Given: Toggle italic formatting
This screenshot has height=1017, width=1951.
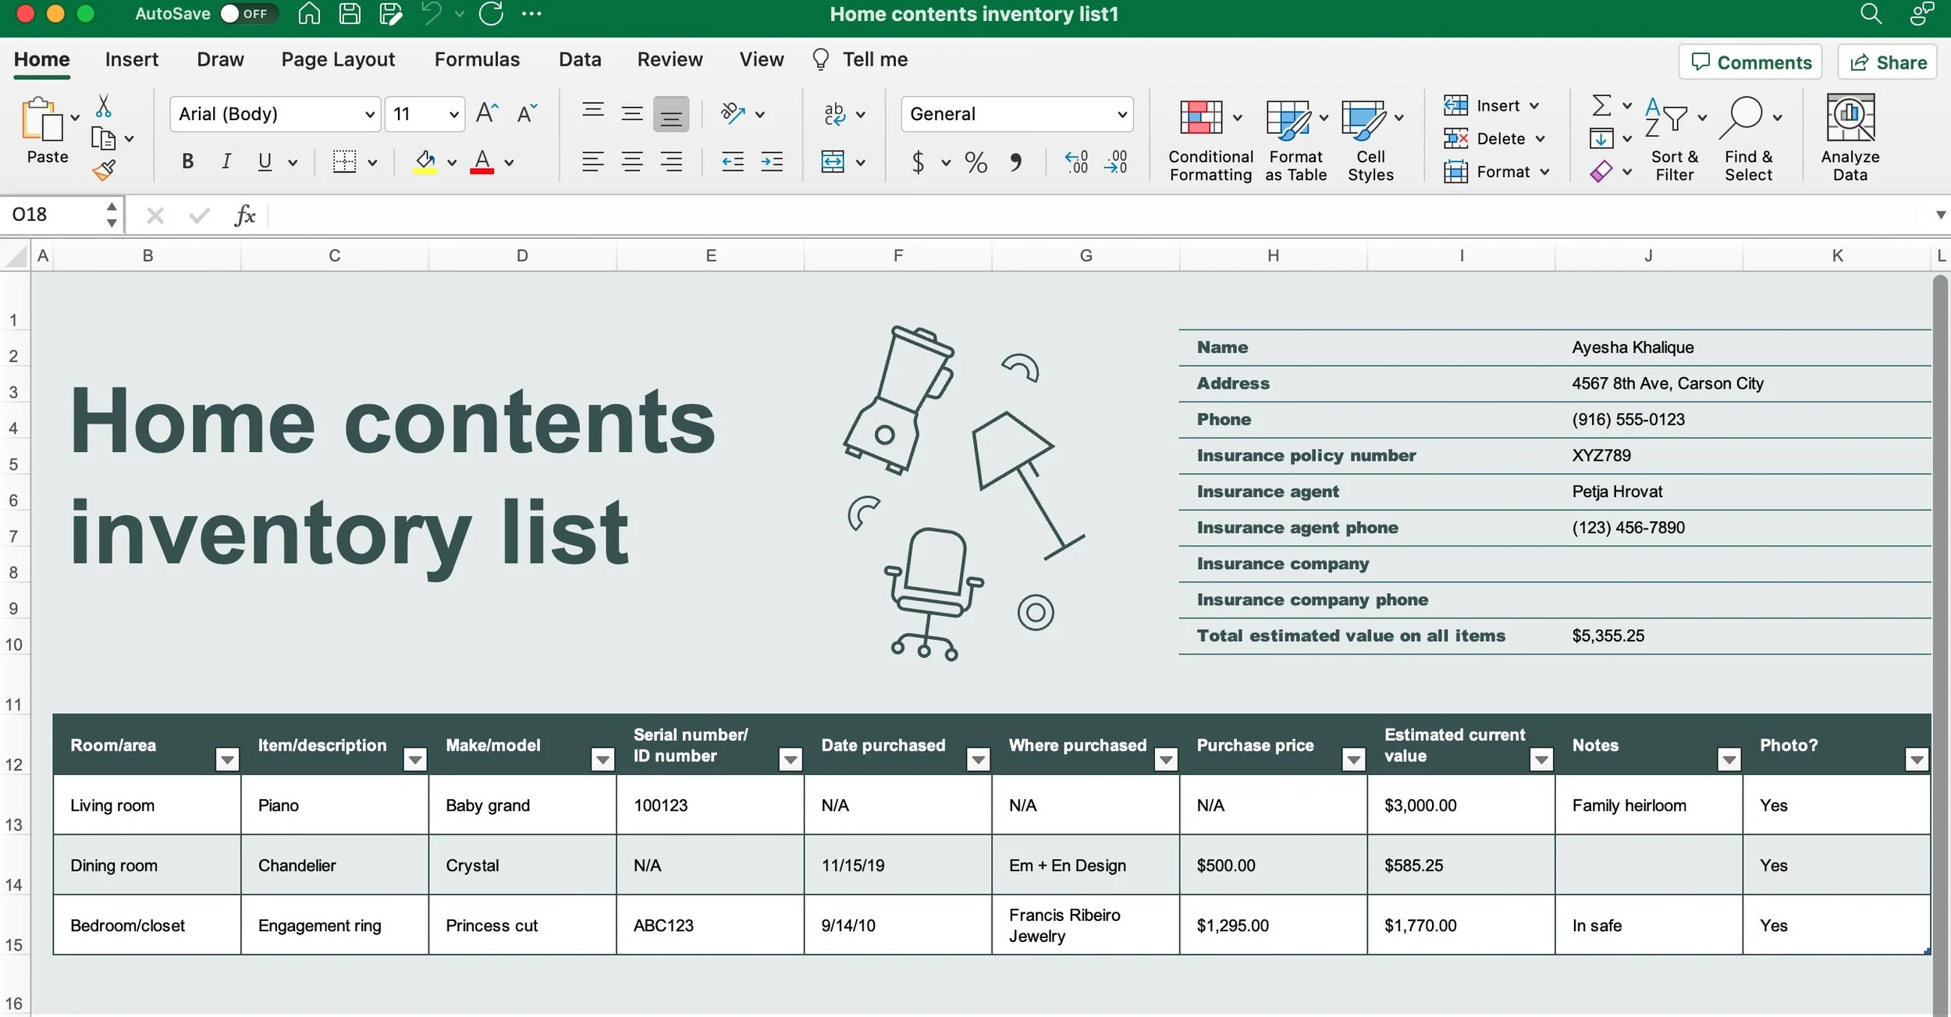Looking at the screenshot, I should click(x=226, y=162).
